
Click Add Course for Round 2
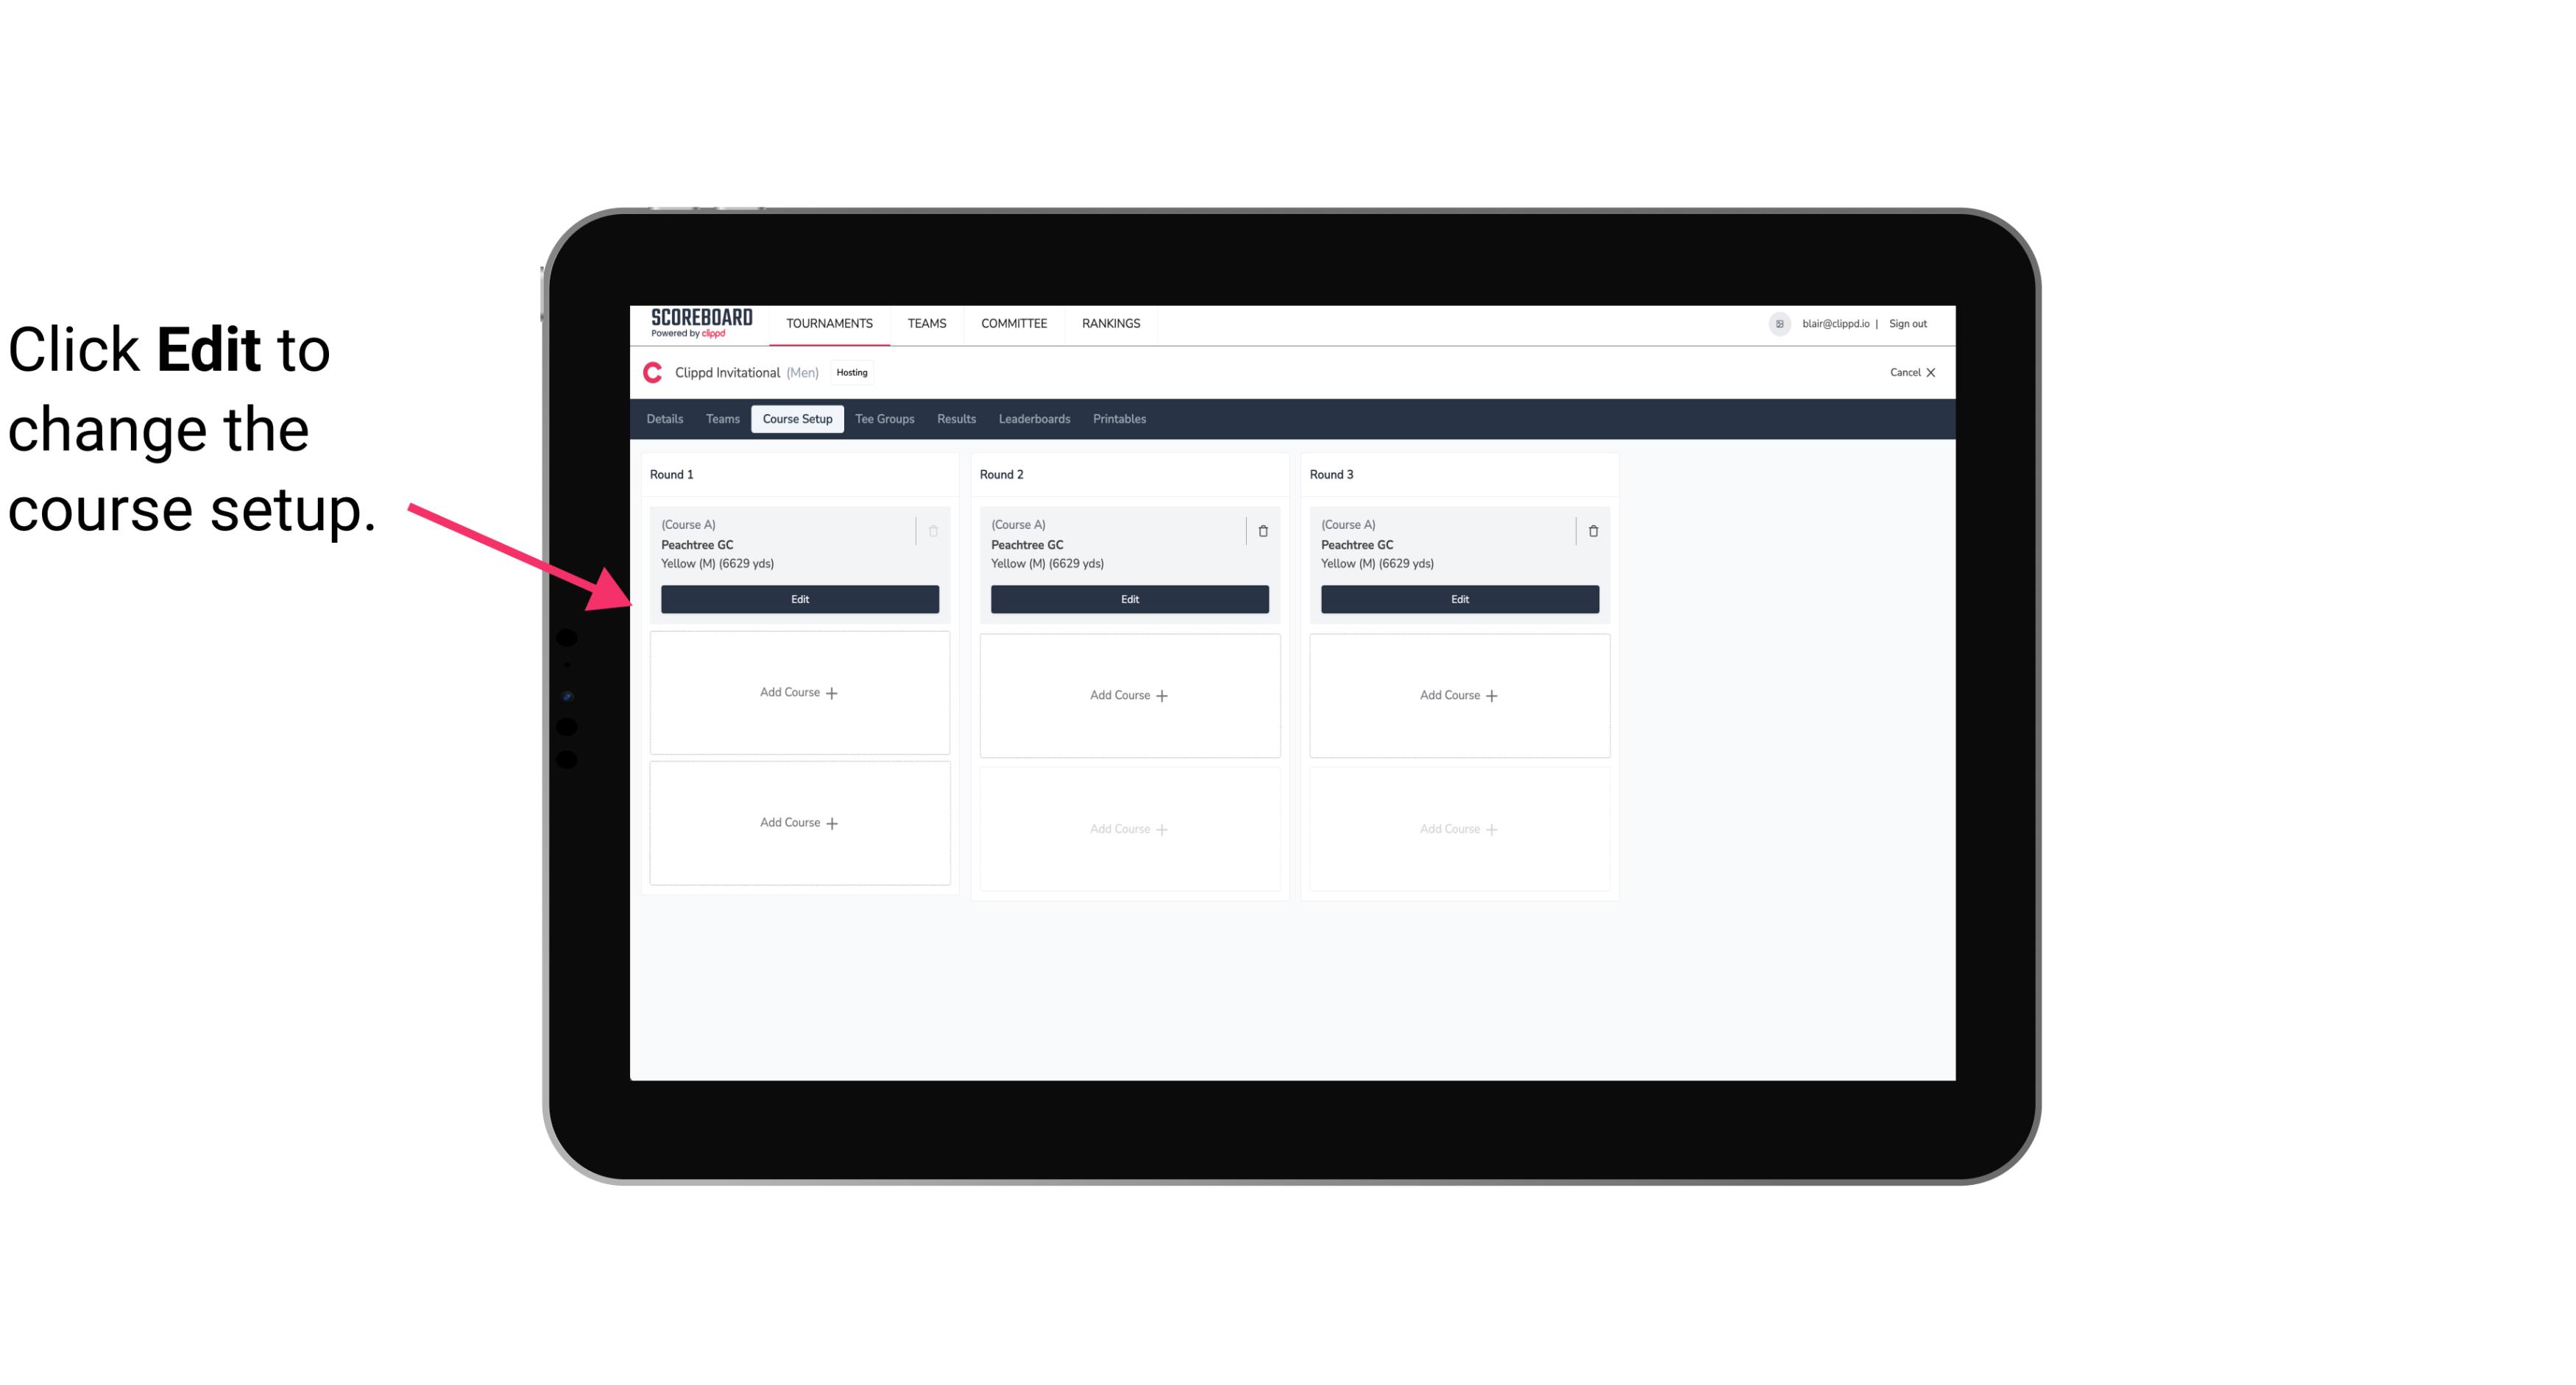1129,694
